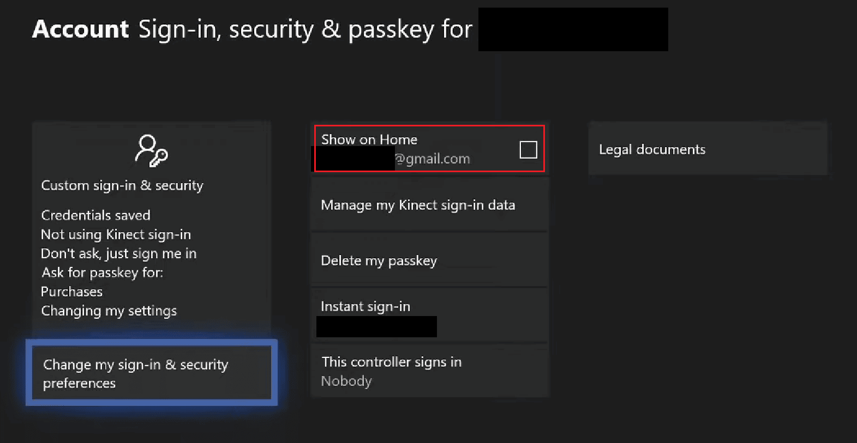Click the Show on Home label

click(369, 139)
